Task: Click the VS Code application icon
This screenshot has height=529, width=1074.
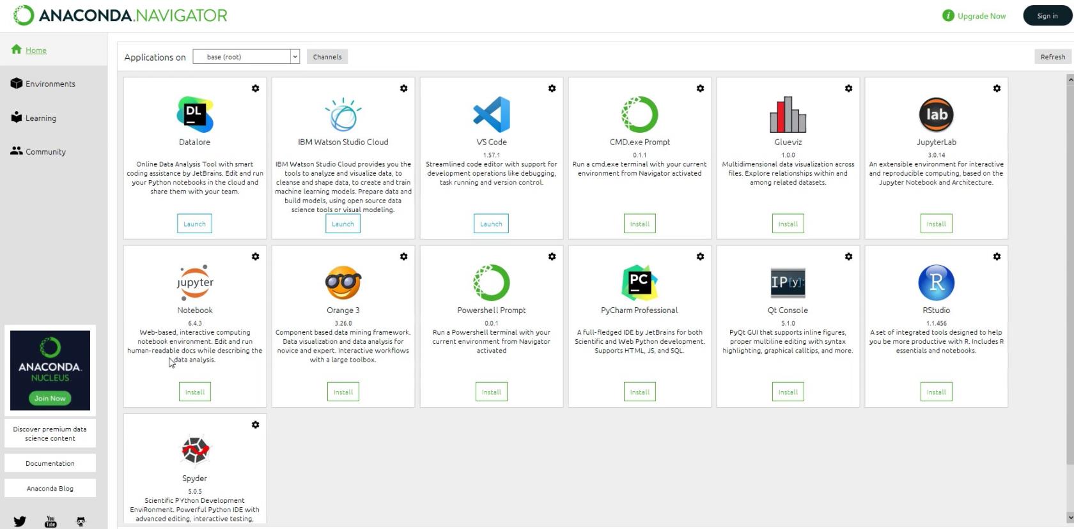Action: click(x=492, y=114)
